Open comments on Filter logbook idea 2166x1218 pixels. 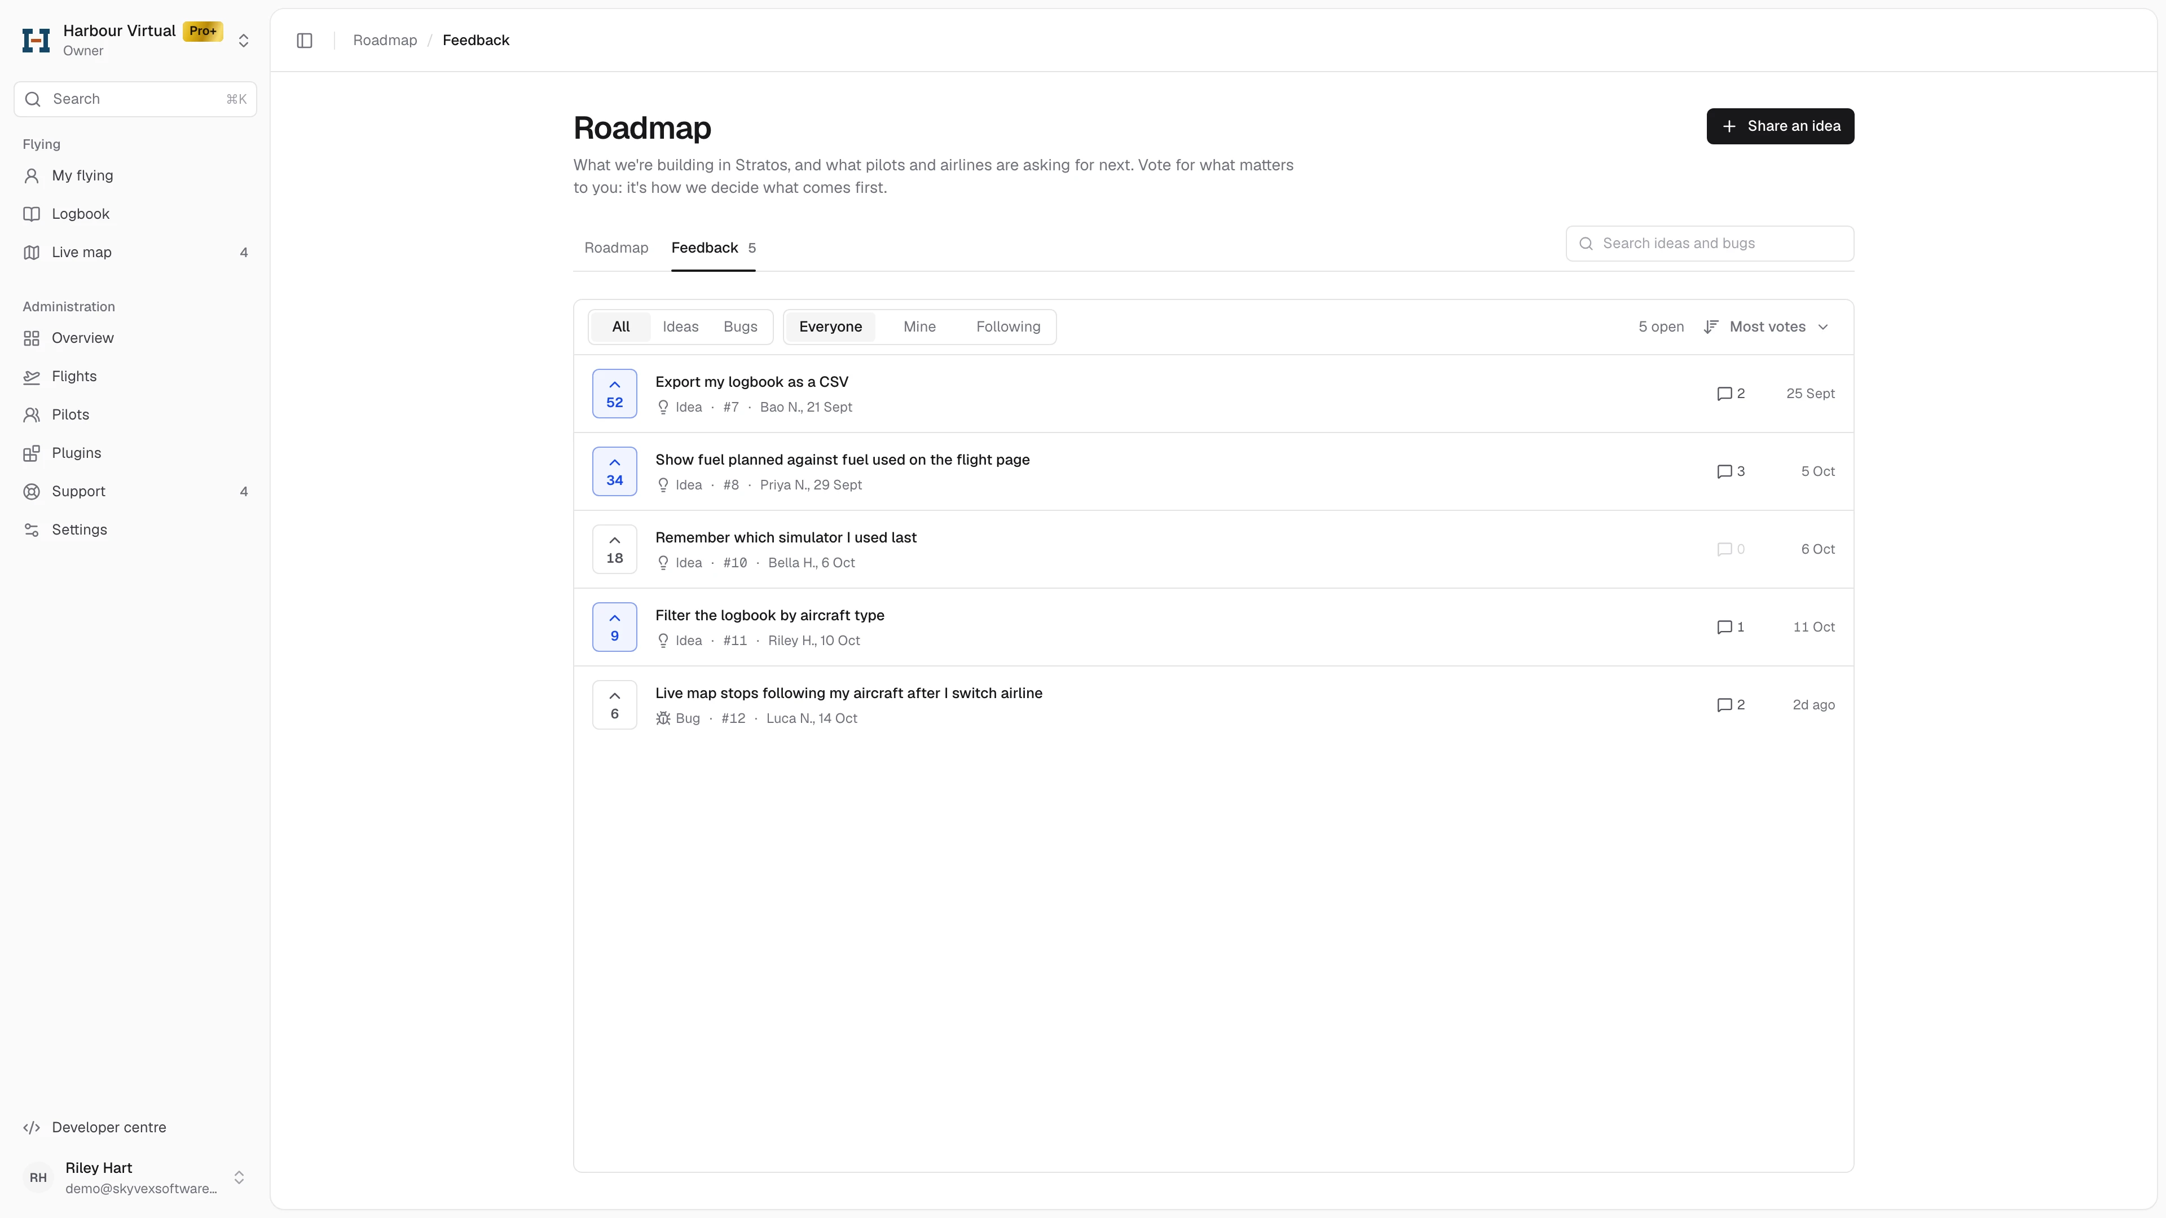1731,627
